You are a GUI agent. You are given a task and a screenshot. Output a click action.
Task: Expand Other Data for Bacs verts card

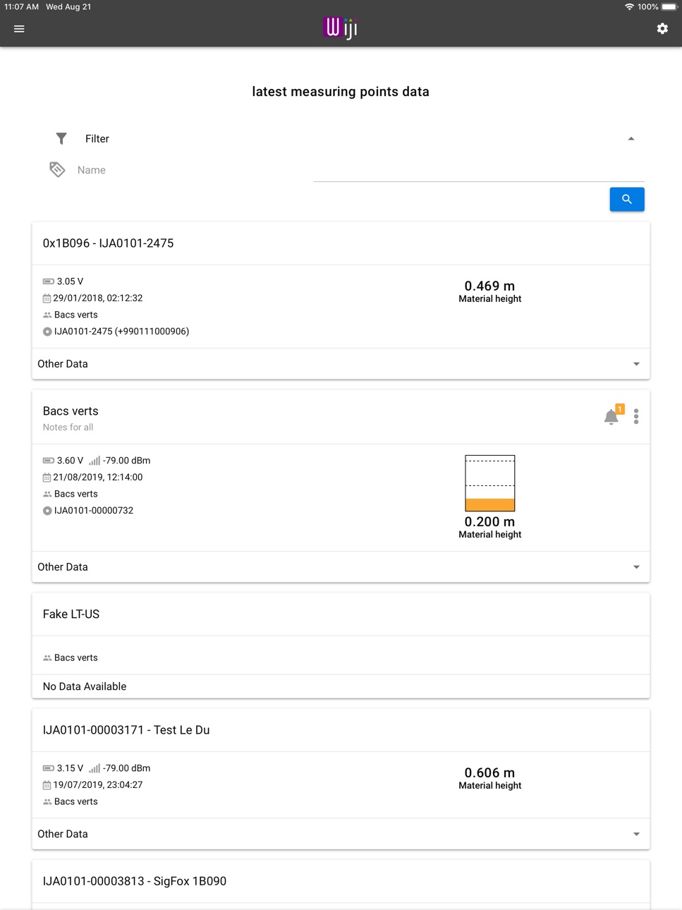point(341,567)
